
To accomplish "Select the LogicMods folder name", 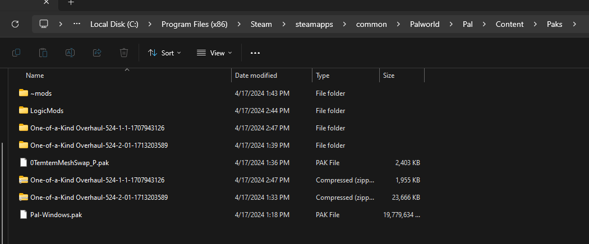I will 47,111.
